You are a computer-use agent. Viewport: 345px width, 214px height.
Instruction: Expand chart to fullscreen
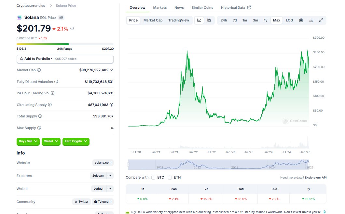point(321,20)
